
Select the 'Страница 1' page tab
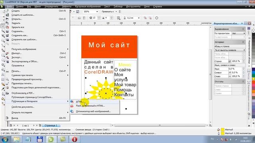[x=51, y=126]
